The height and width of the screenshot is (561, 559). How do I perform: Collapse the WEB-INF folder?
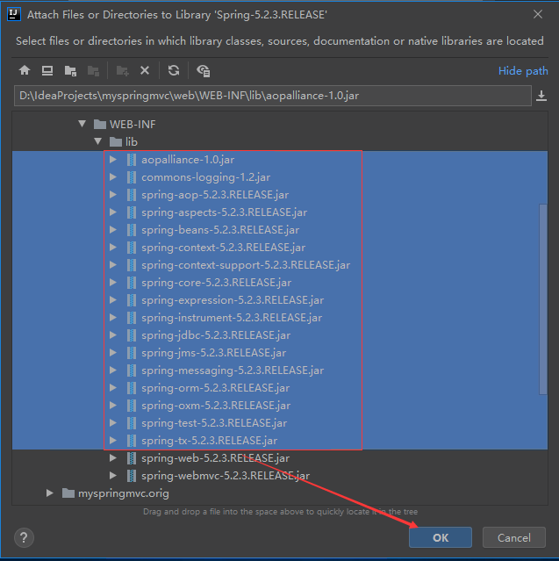(x=82, y=124)
